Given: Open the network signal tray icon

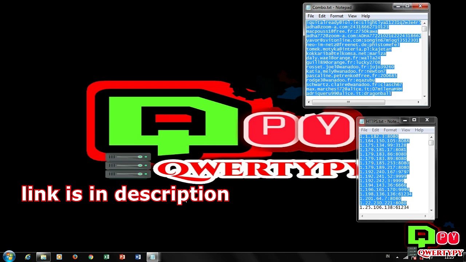Looking at the screenshot, I should point(406,257).
